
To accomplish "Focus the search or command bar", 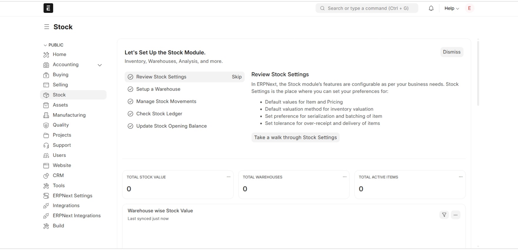I will point(367,8).
